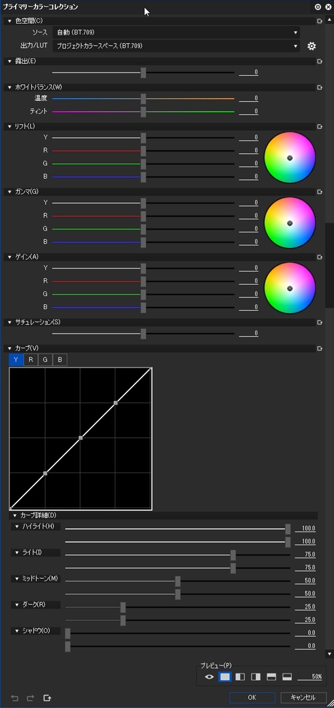334x708 pixels.
Task: Reset the 露出 section with its icon
Action: (x=320, y=61)
